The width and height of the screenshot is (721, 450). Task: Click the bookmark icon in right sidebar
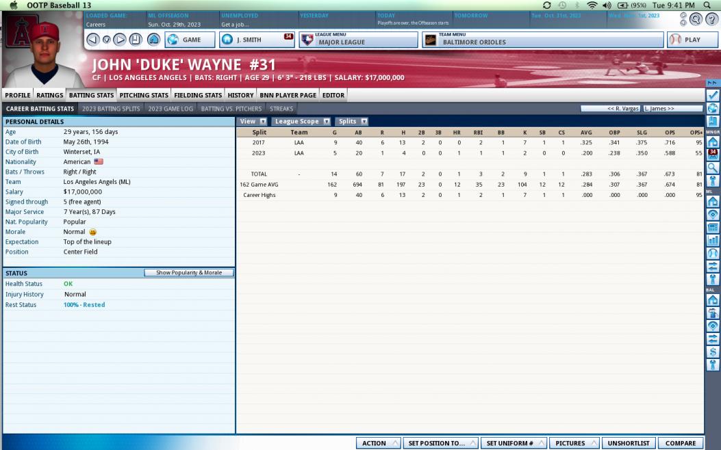(x=712, y=121)
